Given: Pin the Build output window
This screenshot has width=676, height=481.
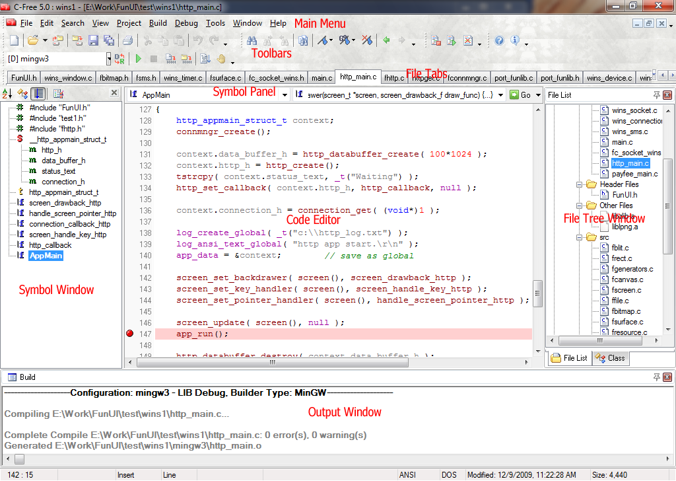Looking at the screenshot, I should (656, 377).
